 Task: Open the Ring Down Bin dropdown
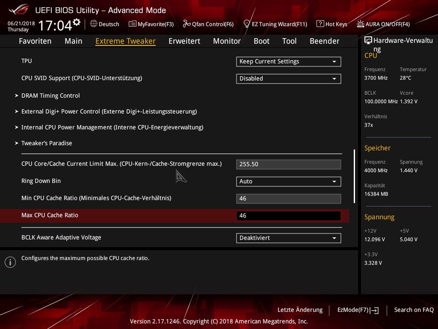(289, 181)
